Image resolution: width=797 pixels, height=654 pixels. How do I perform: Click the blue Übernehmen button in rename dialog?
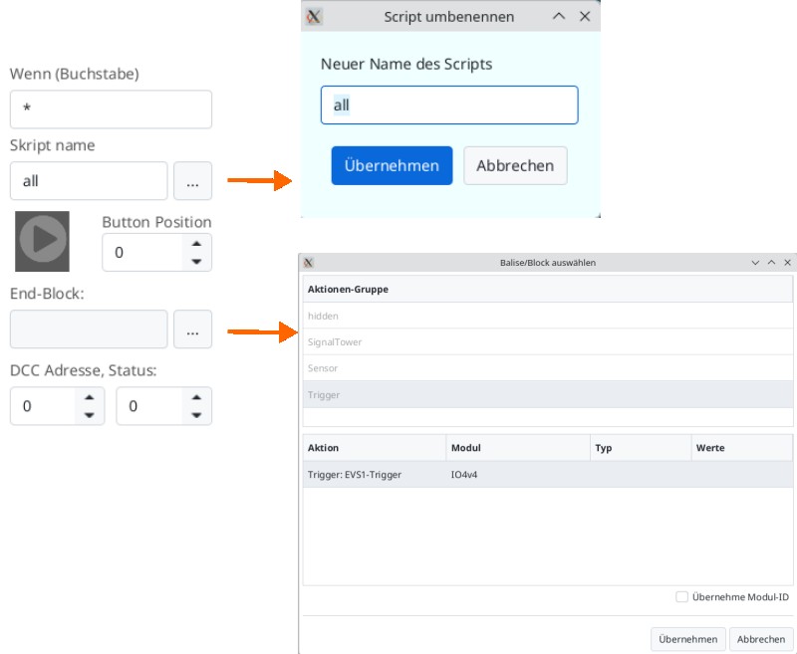coord(392,165)
